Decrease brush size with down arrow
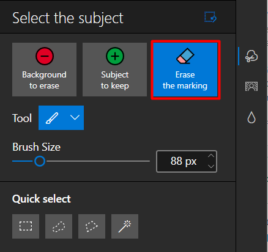This screenshot has height=252, width=268. point(211,166)
